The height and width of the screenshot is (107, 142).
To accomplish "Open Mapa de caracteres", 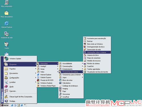I will 97,58.
